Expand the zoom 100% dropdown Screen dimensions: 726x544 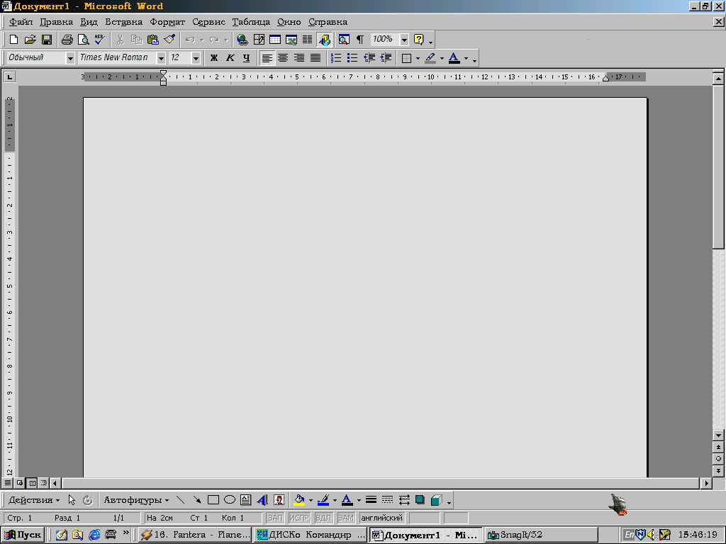404,40
